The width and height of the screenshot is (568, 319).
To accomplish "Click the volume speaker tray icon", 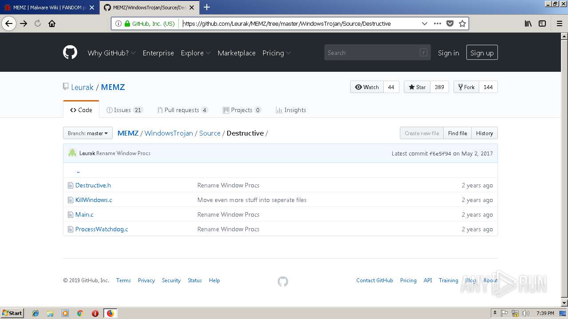I will point(526,313).
